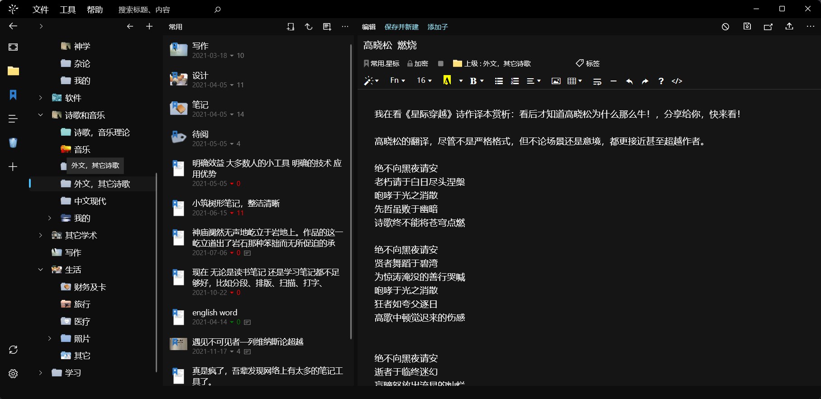Click the plus icon above the folder tree
Screen dimensions: 821x399
149,26
